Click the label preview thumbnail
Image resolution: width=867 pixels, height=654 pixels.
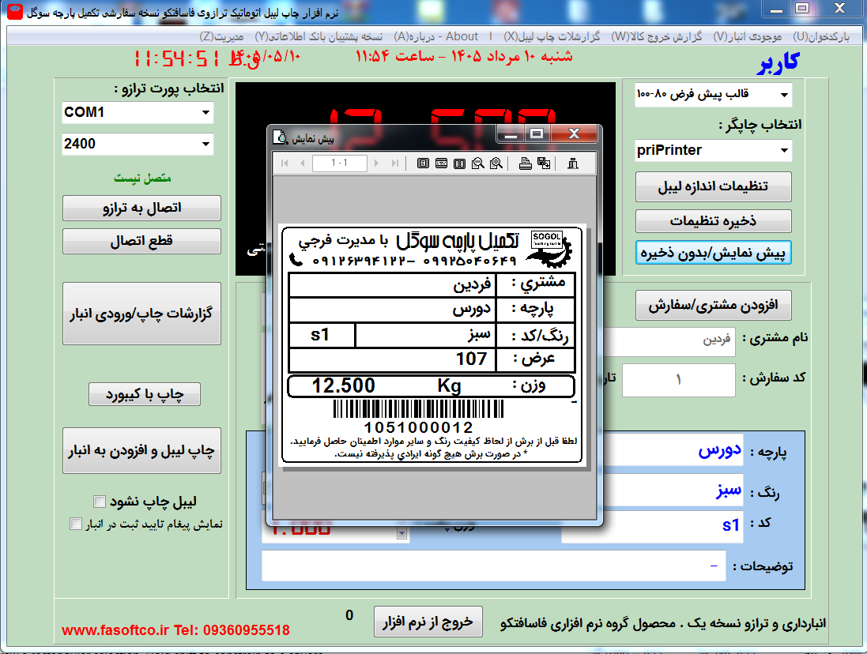(432, 345)
